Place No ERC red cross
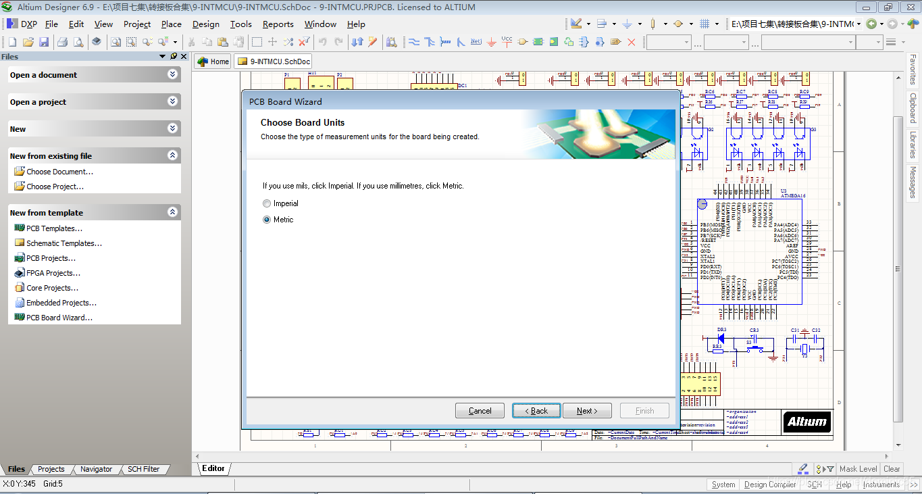The width and height of the screenshot is (922, 494). (x=632, y=42)
